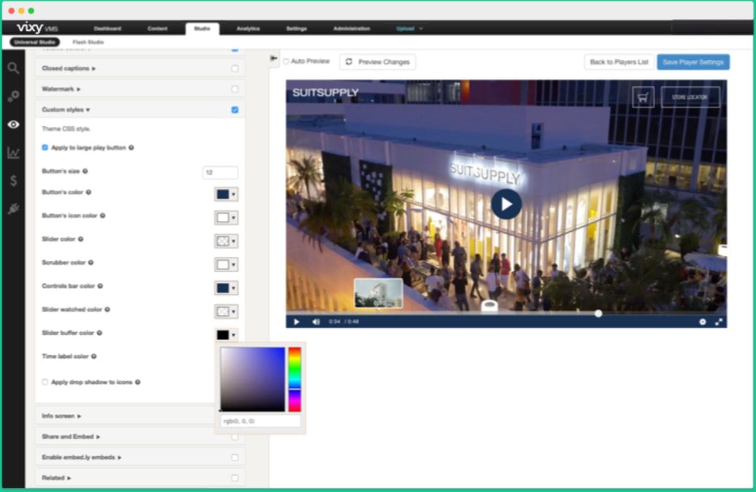Image resolution: width=756 pixels, height=492 pixels.
Task: Open player gear settings in controls bar
Action: [702, 322]
